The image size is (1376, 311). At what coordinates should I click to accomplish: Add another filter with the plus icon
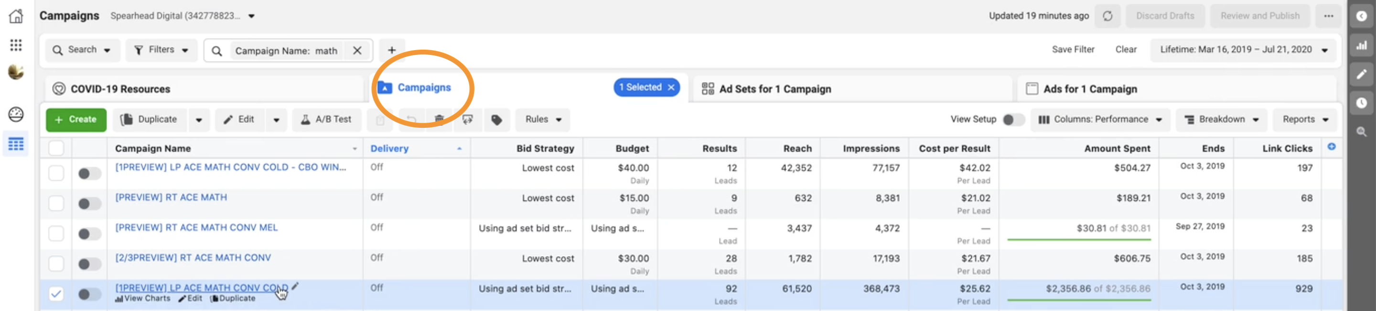click(392, 50)
